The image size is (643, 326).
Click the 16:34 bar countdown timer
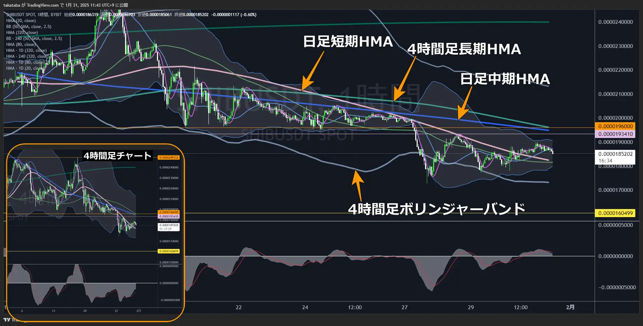pos(605,161)
